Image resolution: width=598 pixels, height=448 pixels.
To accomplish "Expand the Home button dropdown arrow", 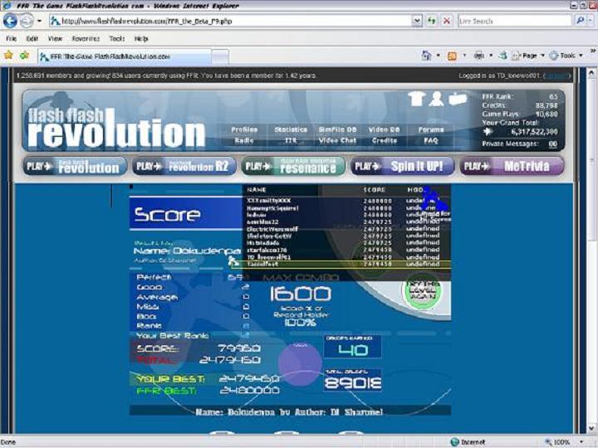I will (x=438, y=56).
